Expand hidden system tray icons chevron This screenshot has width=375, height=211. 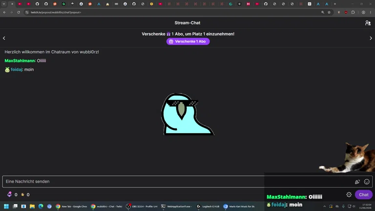(325, 206)
